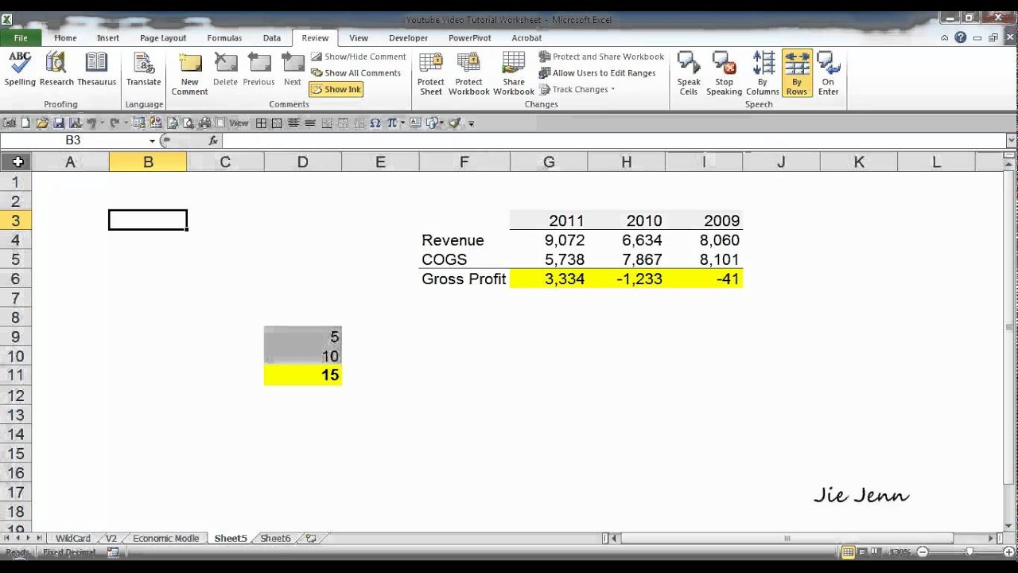Toggle Show/Hide Comment
Image resolution: width=1018 pixels, height=573 pixels.
(359, 57)
